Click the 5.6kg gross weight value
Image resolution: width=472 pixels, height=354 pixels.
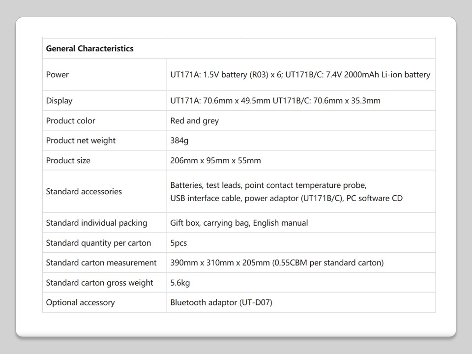[180, 283]
